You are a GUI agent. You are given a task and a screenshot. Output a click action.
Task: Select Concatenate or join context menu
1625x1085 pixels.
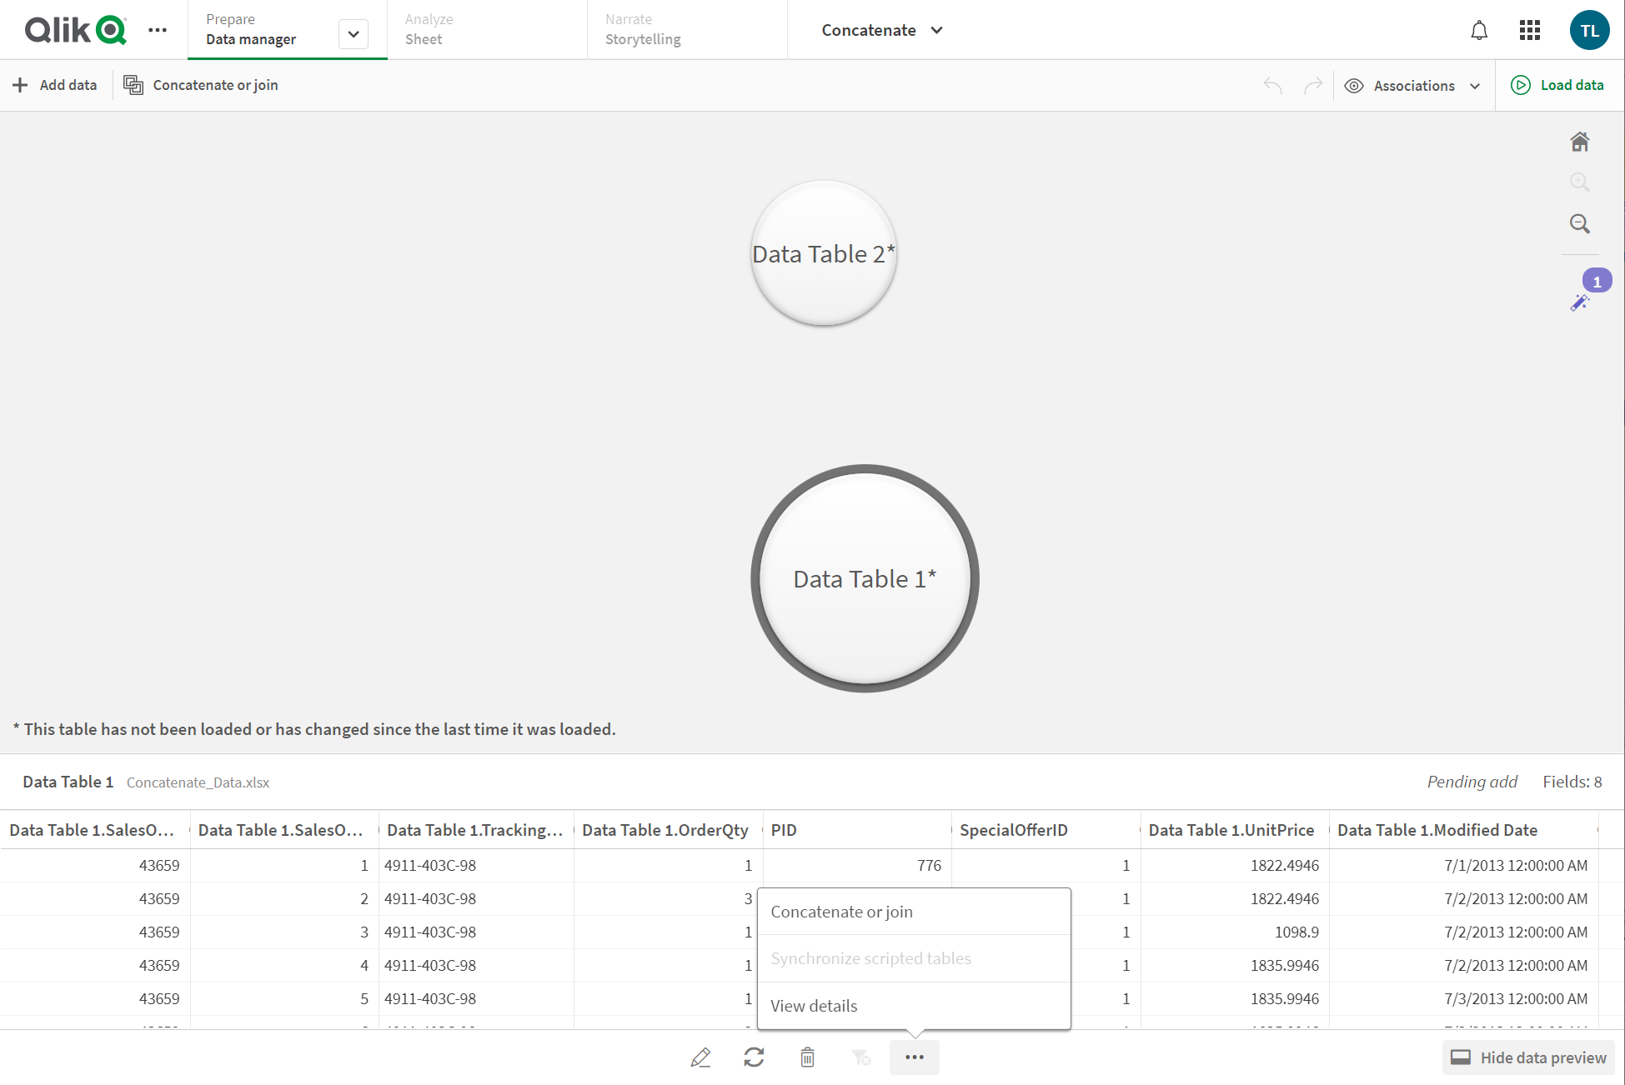click(x=841, y=911)
